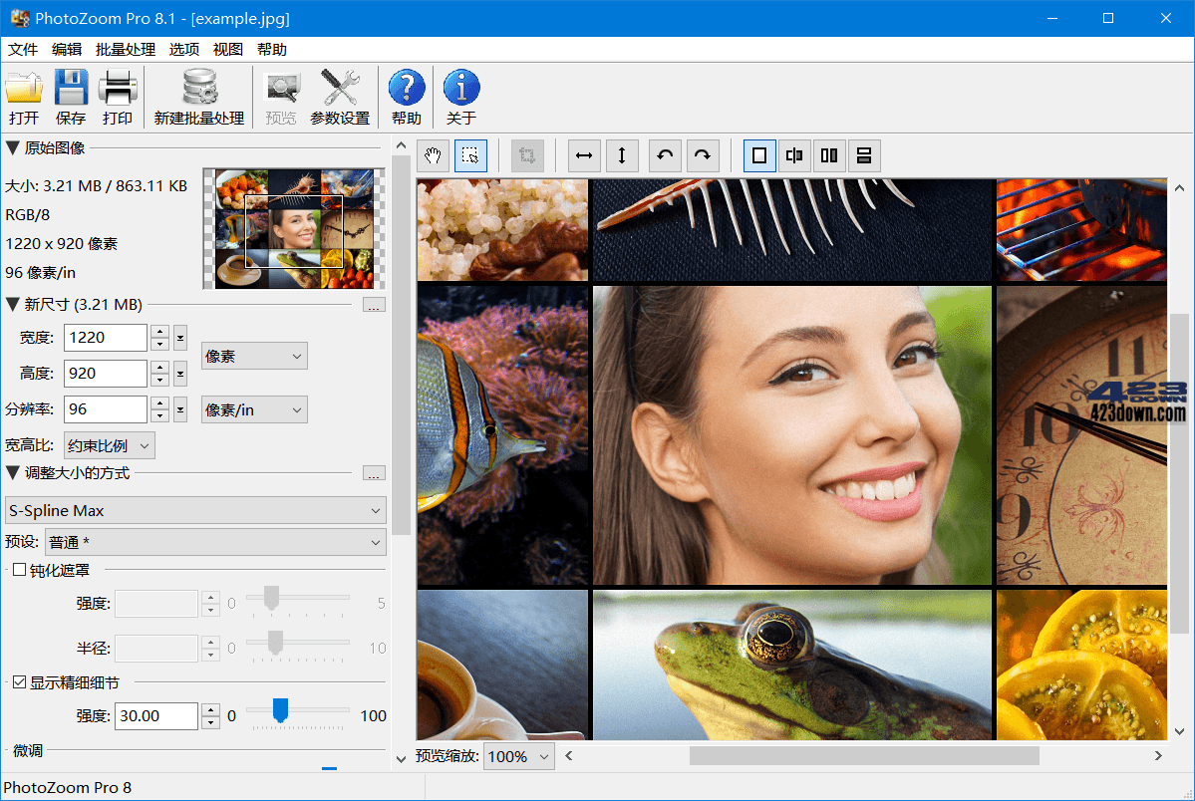Activate the crop selection tool
1195x801 pixels.
tap(470, 155)
